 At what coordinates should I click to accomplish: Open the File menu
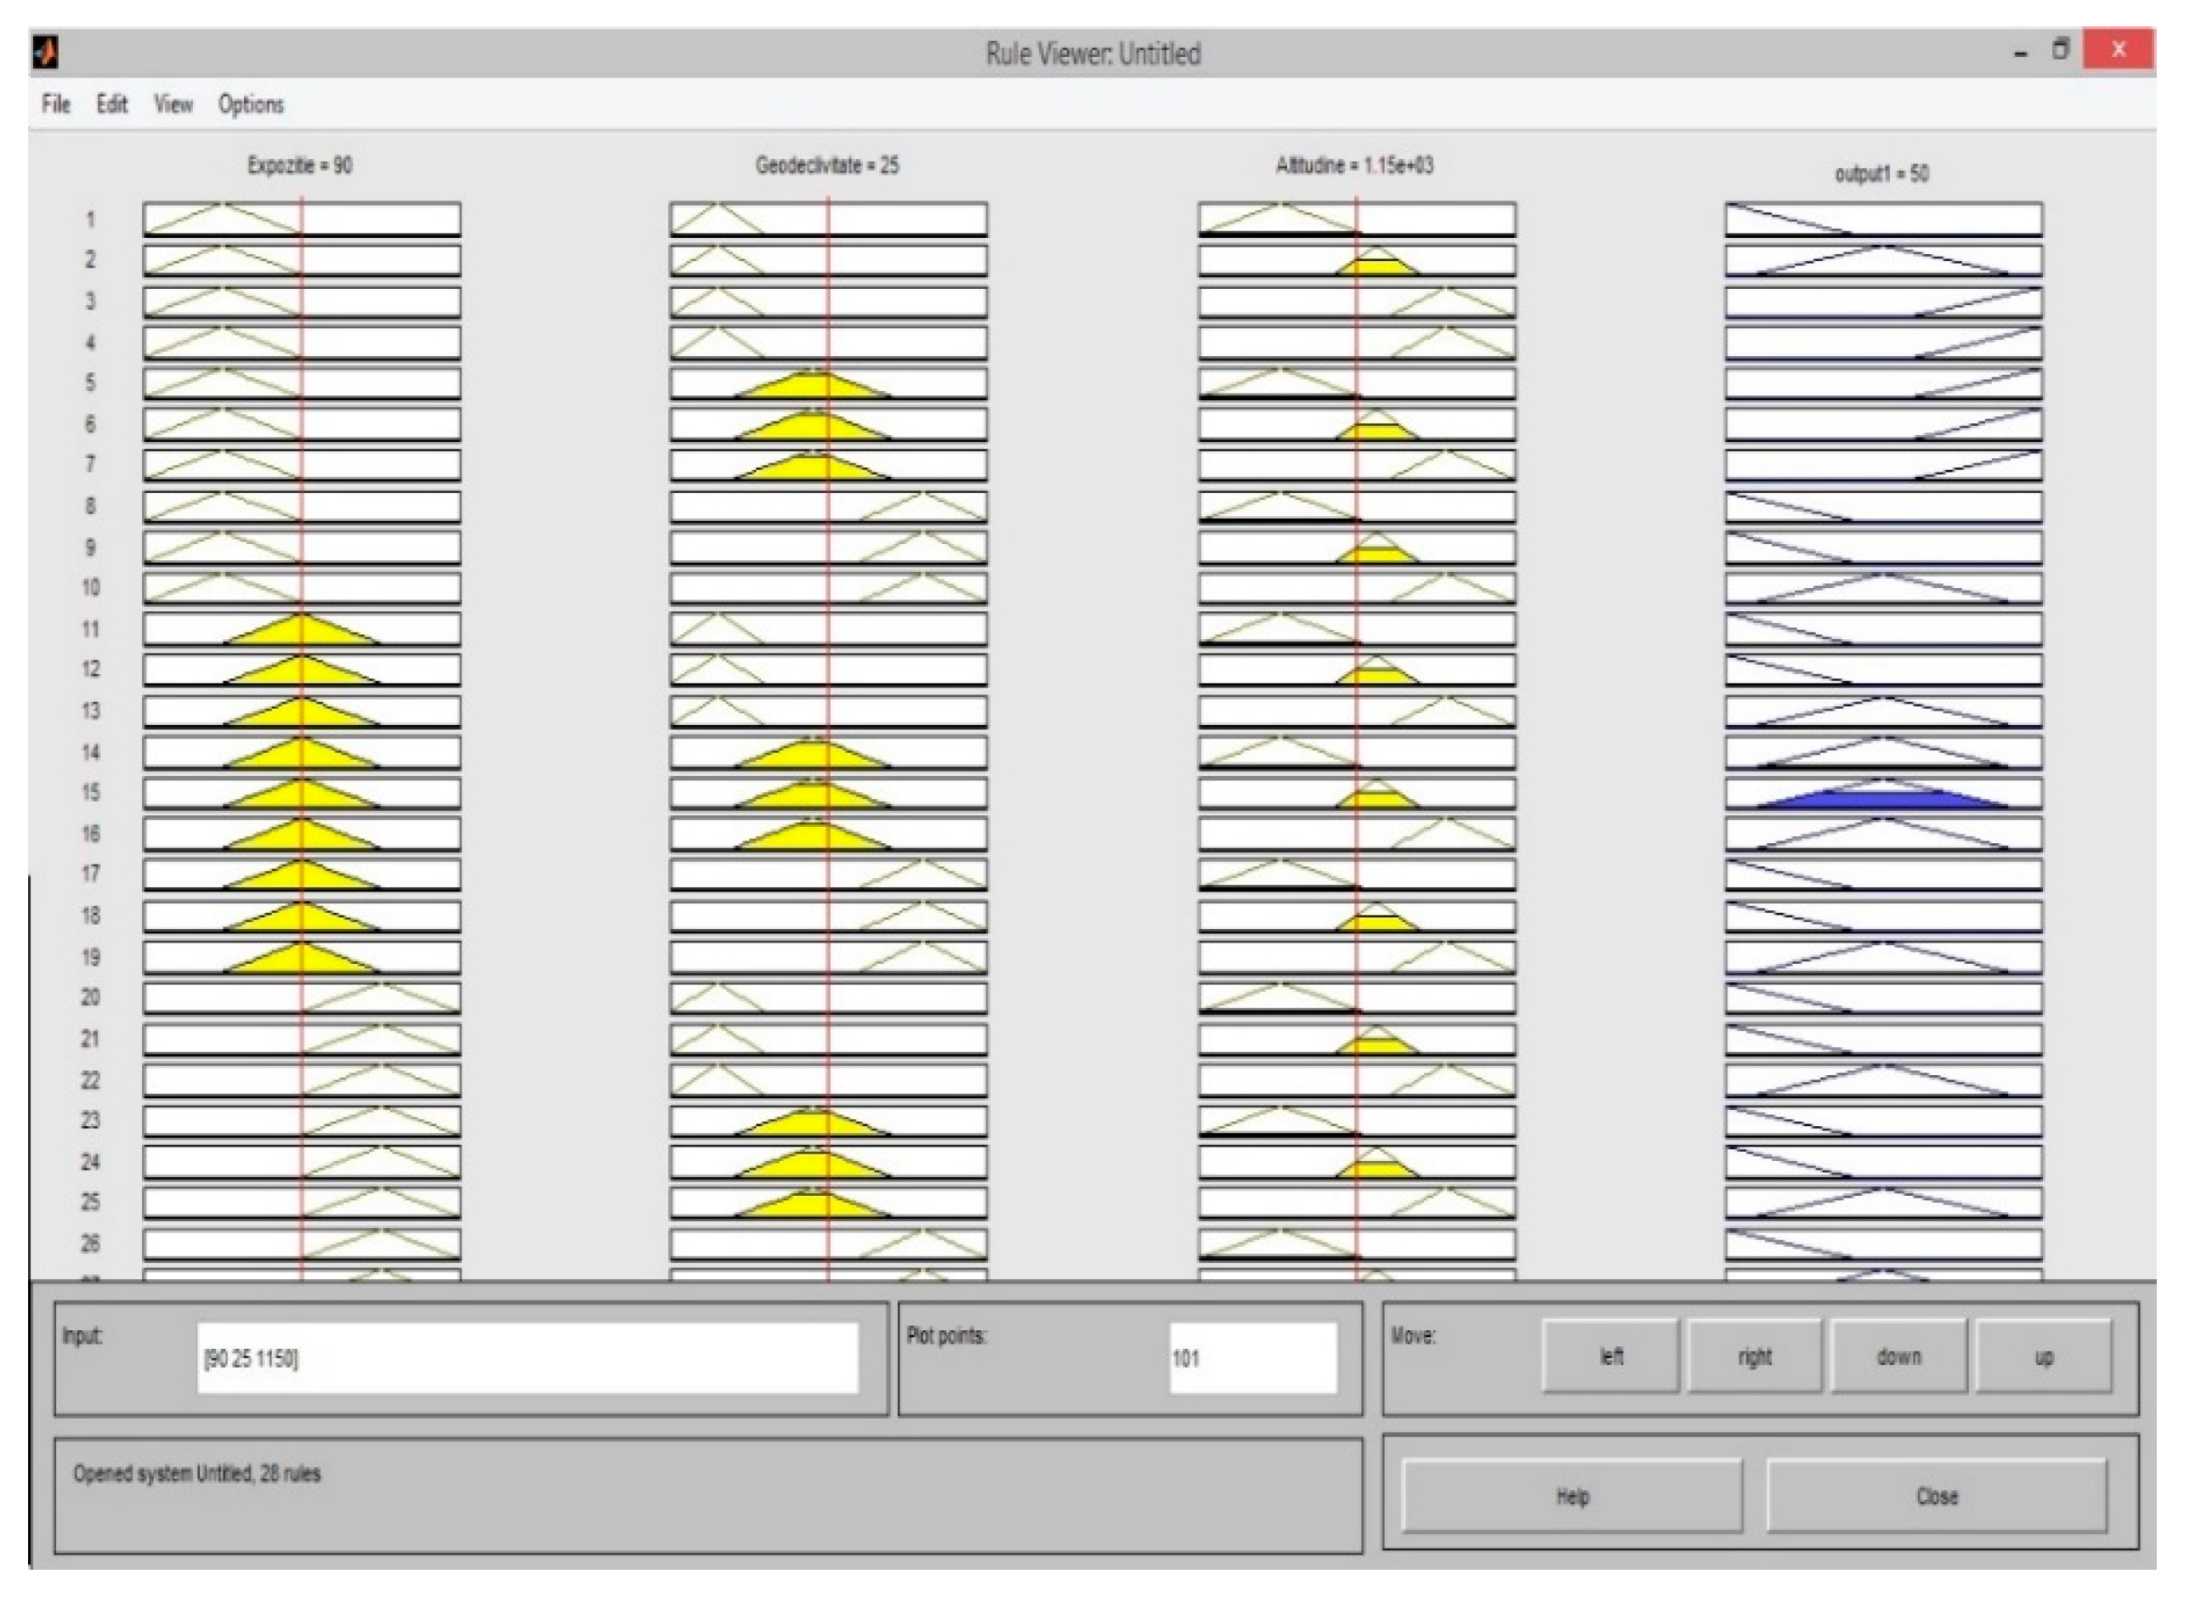56,105
